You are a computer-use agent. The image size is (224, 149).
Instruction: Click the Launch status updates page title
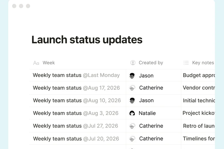pos(87,40)
